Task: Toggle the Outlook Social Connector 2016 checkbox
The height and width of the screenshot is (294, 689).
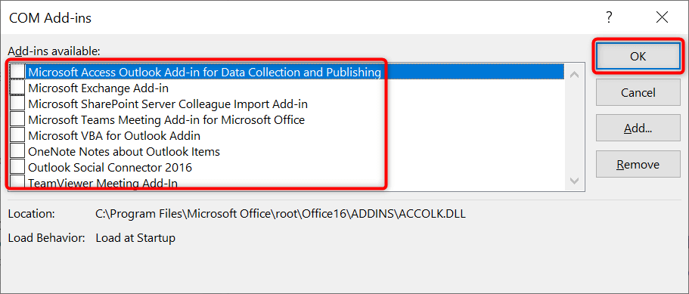Action: [x=17, y=167]
